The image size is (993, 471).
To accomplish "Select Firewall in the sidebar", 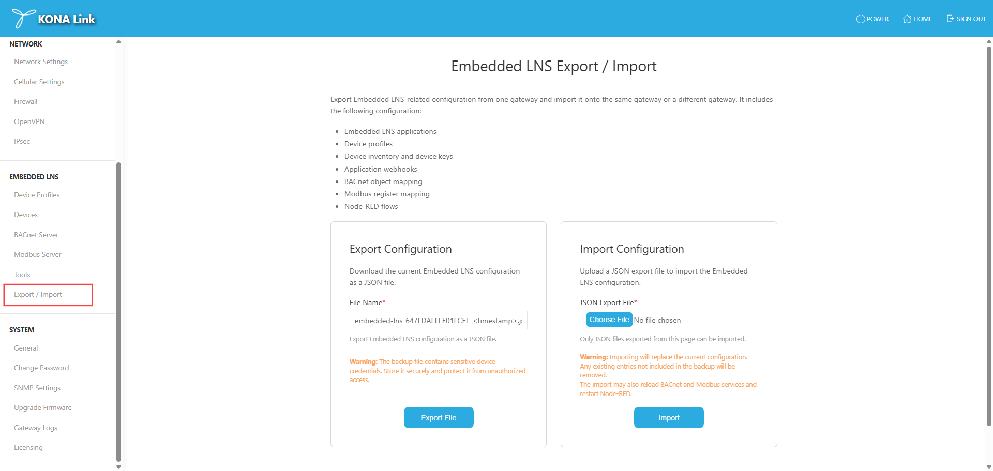I will coord(26,101).
